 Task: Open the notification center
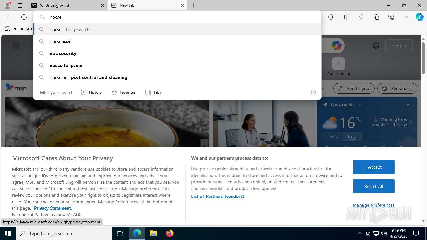coord(416,233)
